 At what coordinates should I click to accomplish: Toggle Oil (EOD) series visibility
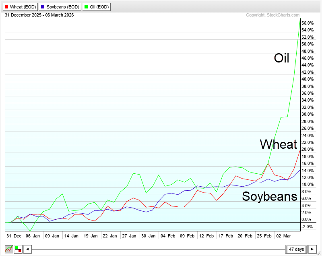(96, 7)
